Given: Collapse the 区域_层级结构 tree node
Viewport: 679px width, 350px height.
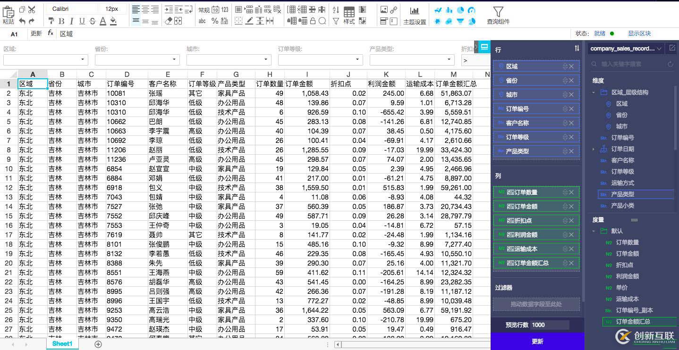Looking at the screenshot, I should (x=594, y=92).
